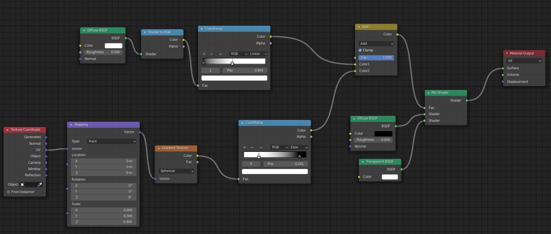
Task: Click the white Color swatch on Diffuse BSDF
Action: click(114, 46)
